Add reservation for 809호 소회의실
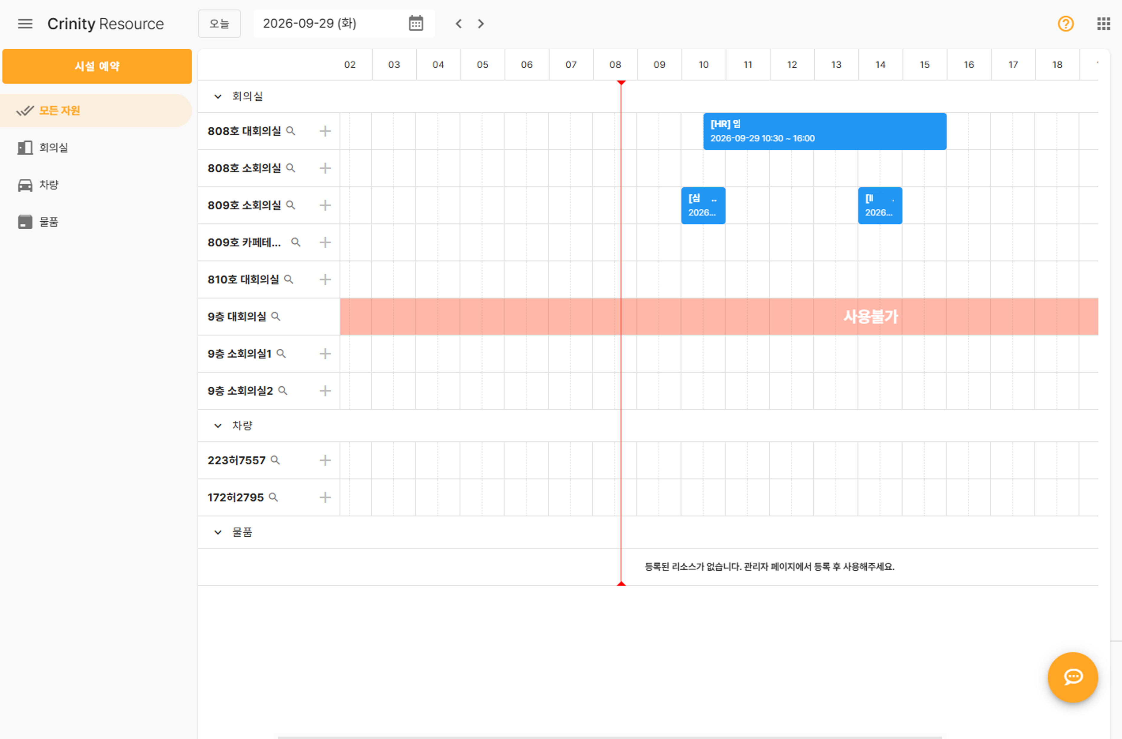1122x739 pixels. [325, 205]
